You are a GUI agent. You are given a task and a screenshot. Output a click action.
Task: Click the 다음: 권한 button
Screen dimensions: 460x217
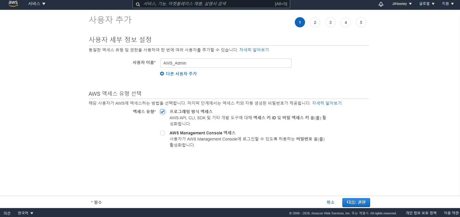click(356, 202)
